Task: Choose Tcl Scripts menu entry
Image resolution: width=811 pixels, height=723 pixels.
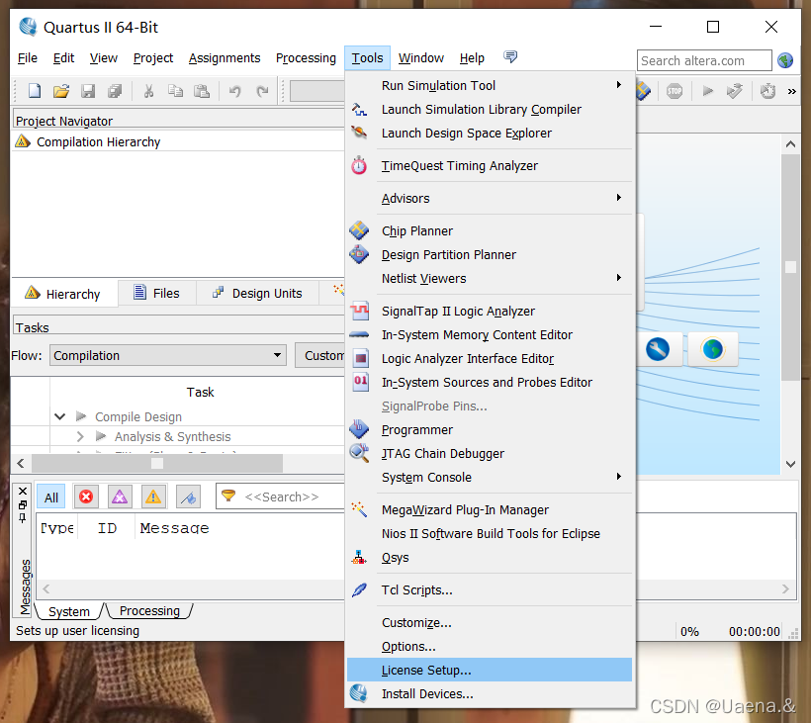Action: pyautogui.click(x=490, y=590)
